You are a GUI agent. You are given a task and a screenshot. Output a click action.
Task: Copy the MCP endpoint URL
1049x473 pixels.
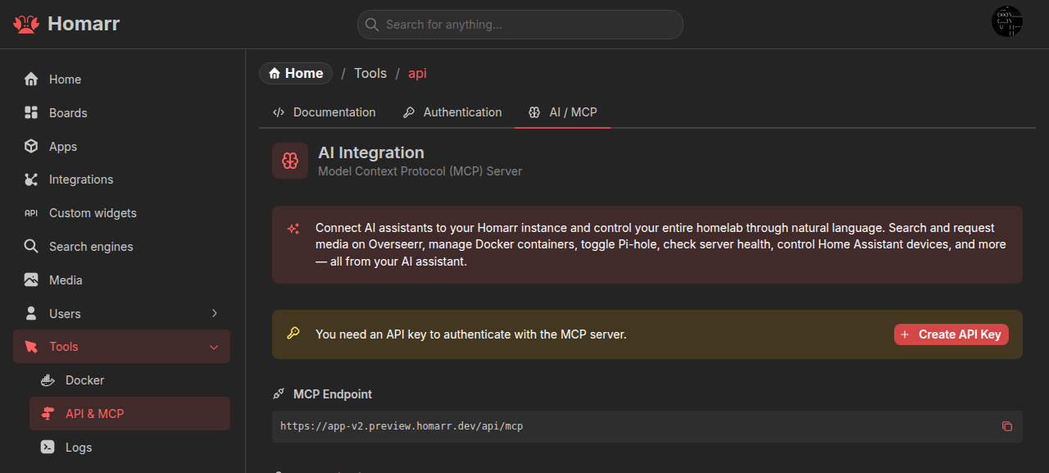point(1007,426)
